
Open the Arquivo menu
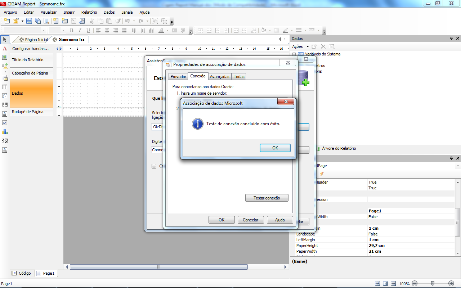[11, 12]
